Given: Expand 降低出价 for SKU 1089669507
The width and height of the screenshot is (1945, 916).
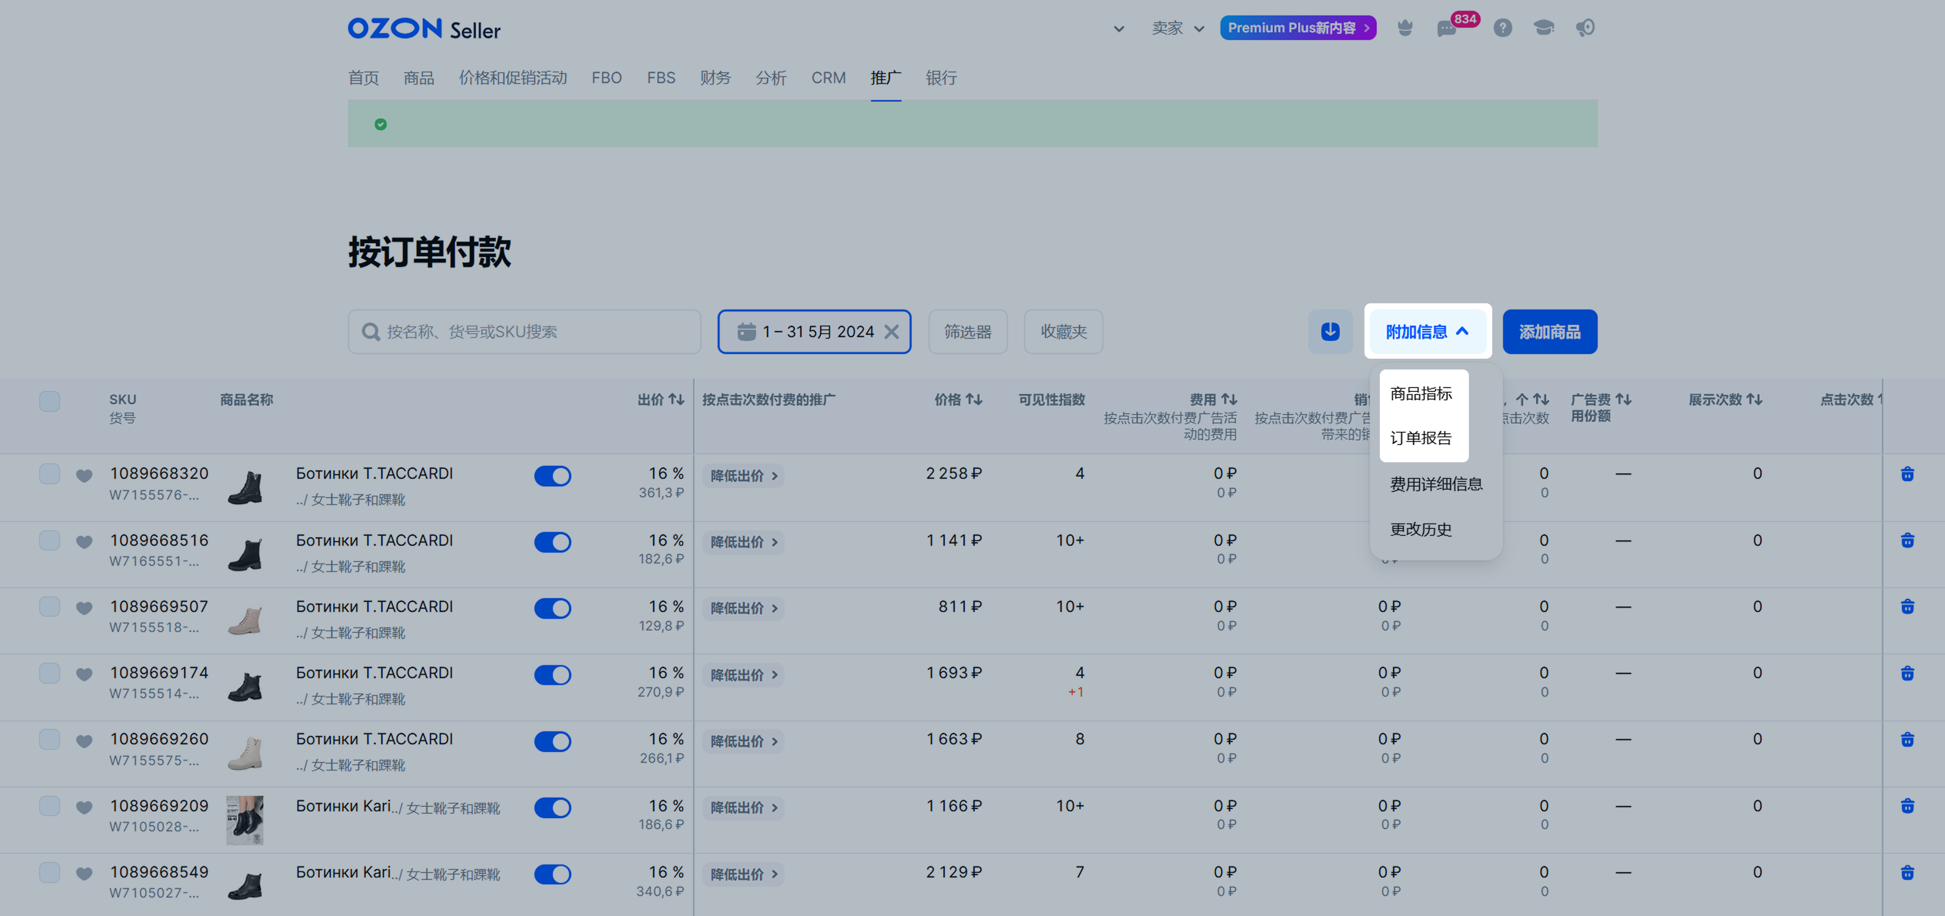Looking at the screenshot, I should (x=744, y=608).
